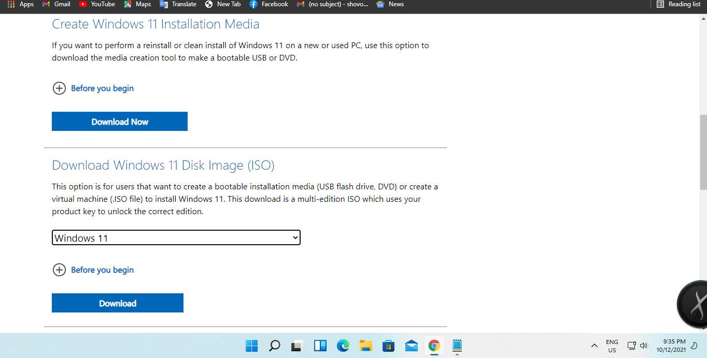The height and width of the screenshot is (358, 707).
Task: Expand Before you begin under Disk Image
Action: (93, 270)
